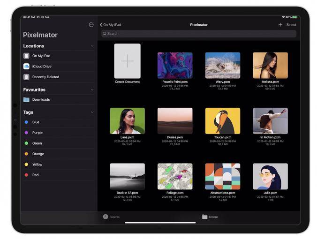Open the Melissa.pxm thumbnail

point(270,65)
